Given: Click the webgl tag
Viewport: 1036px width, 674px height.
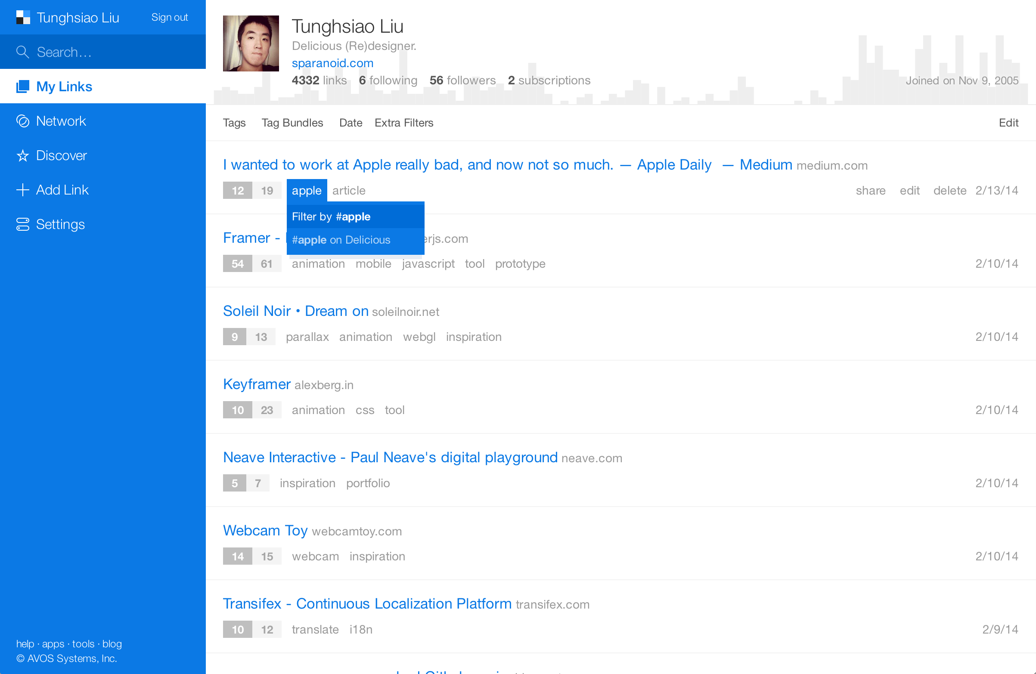Looking at the screenshot, I should 419,337.
